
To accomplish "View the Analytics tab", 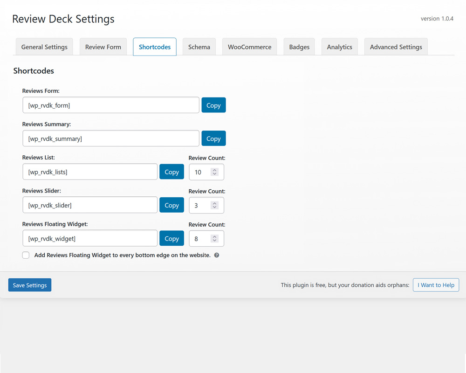I will coord(339,47).
